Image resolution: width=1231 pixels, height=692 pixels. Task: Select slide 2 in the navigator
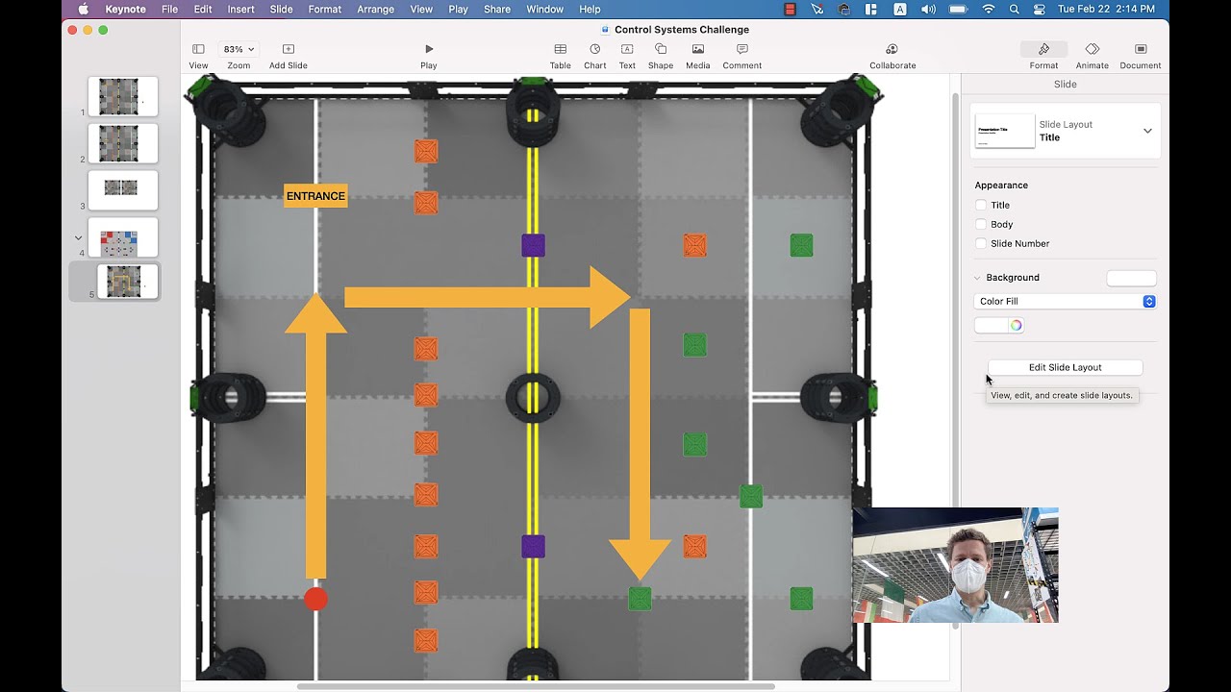click(123, 143)
